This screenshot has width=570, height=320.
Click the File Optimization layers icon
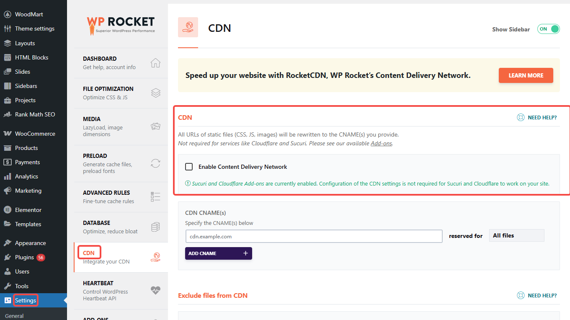point(155,93)
